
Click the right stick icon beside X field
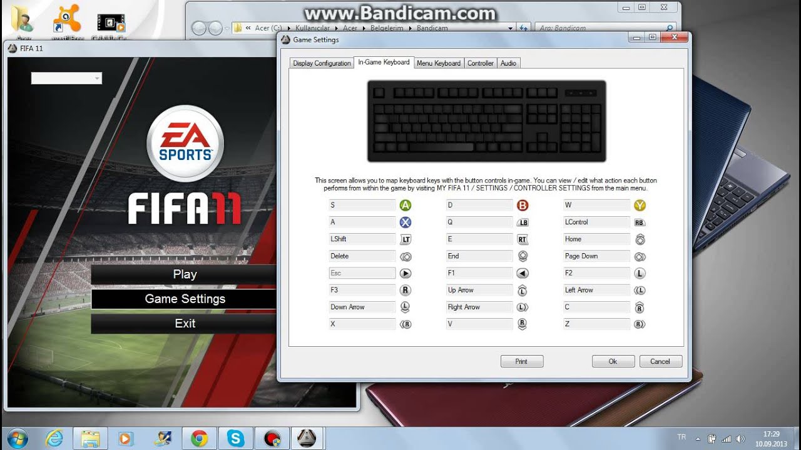coord(406,324)
